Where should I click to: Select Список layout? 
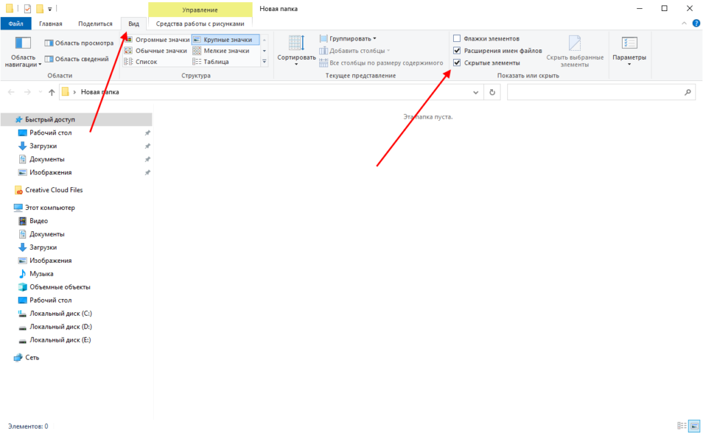[141, 61]
